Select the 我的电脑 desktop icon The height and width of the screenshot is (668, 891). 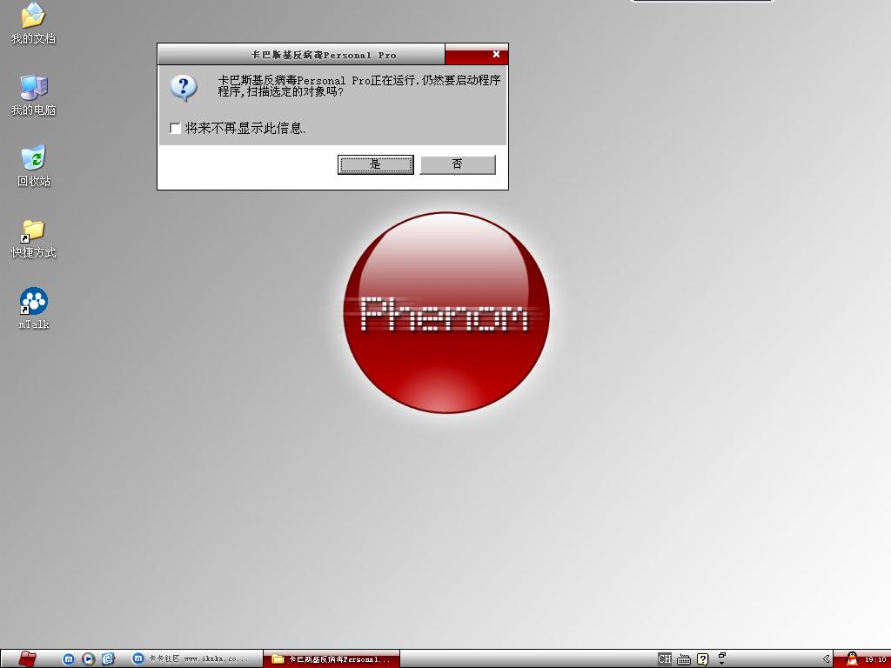33,96
